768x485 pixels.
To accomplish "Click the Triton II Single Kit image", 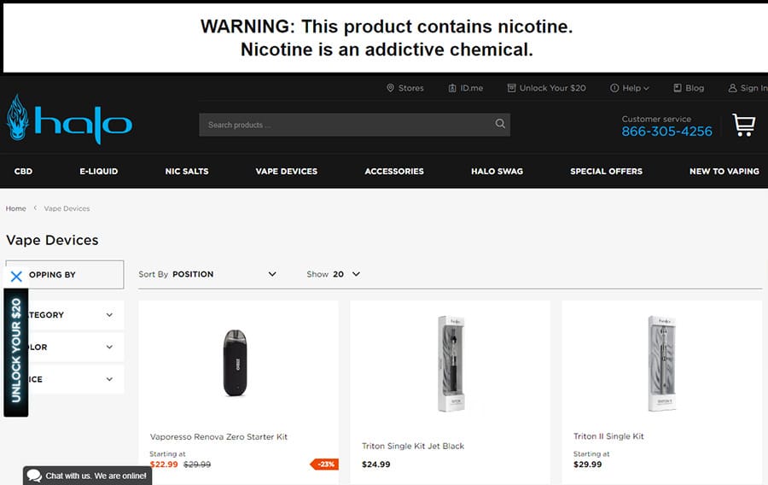I will (x=661, y=363).
